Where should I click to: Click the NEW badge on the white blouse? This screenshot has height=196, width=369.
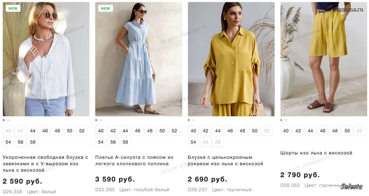13,8
